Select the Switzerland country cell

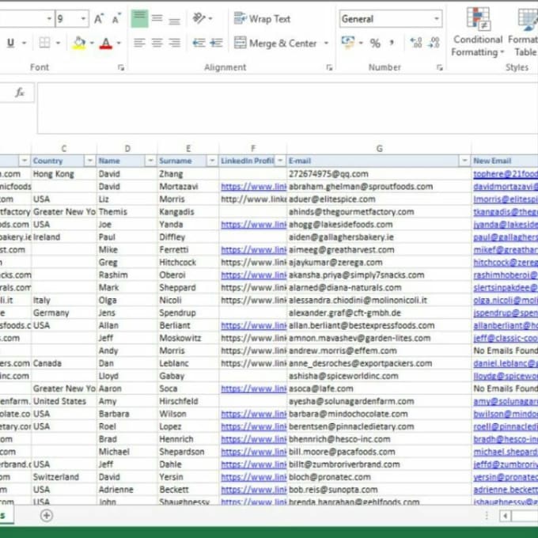pos(64,477)
